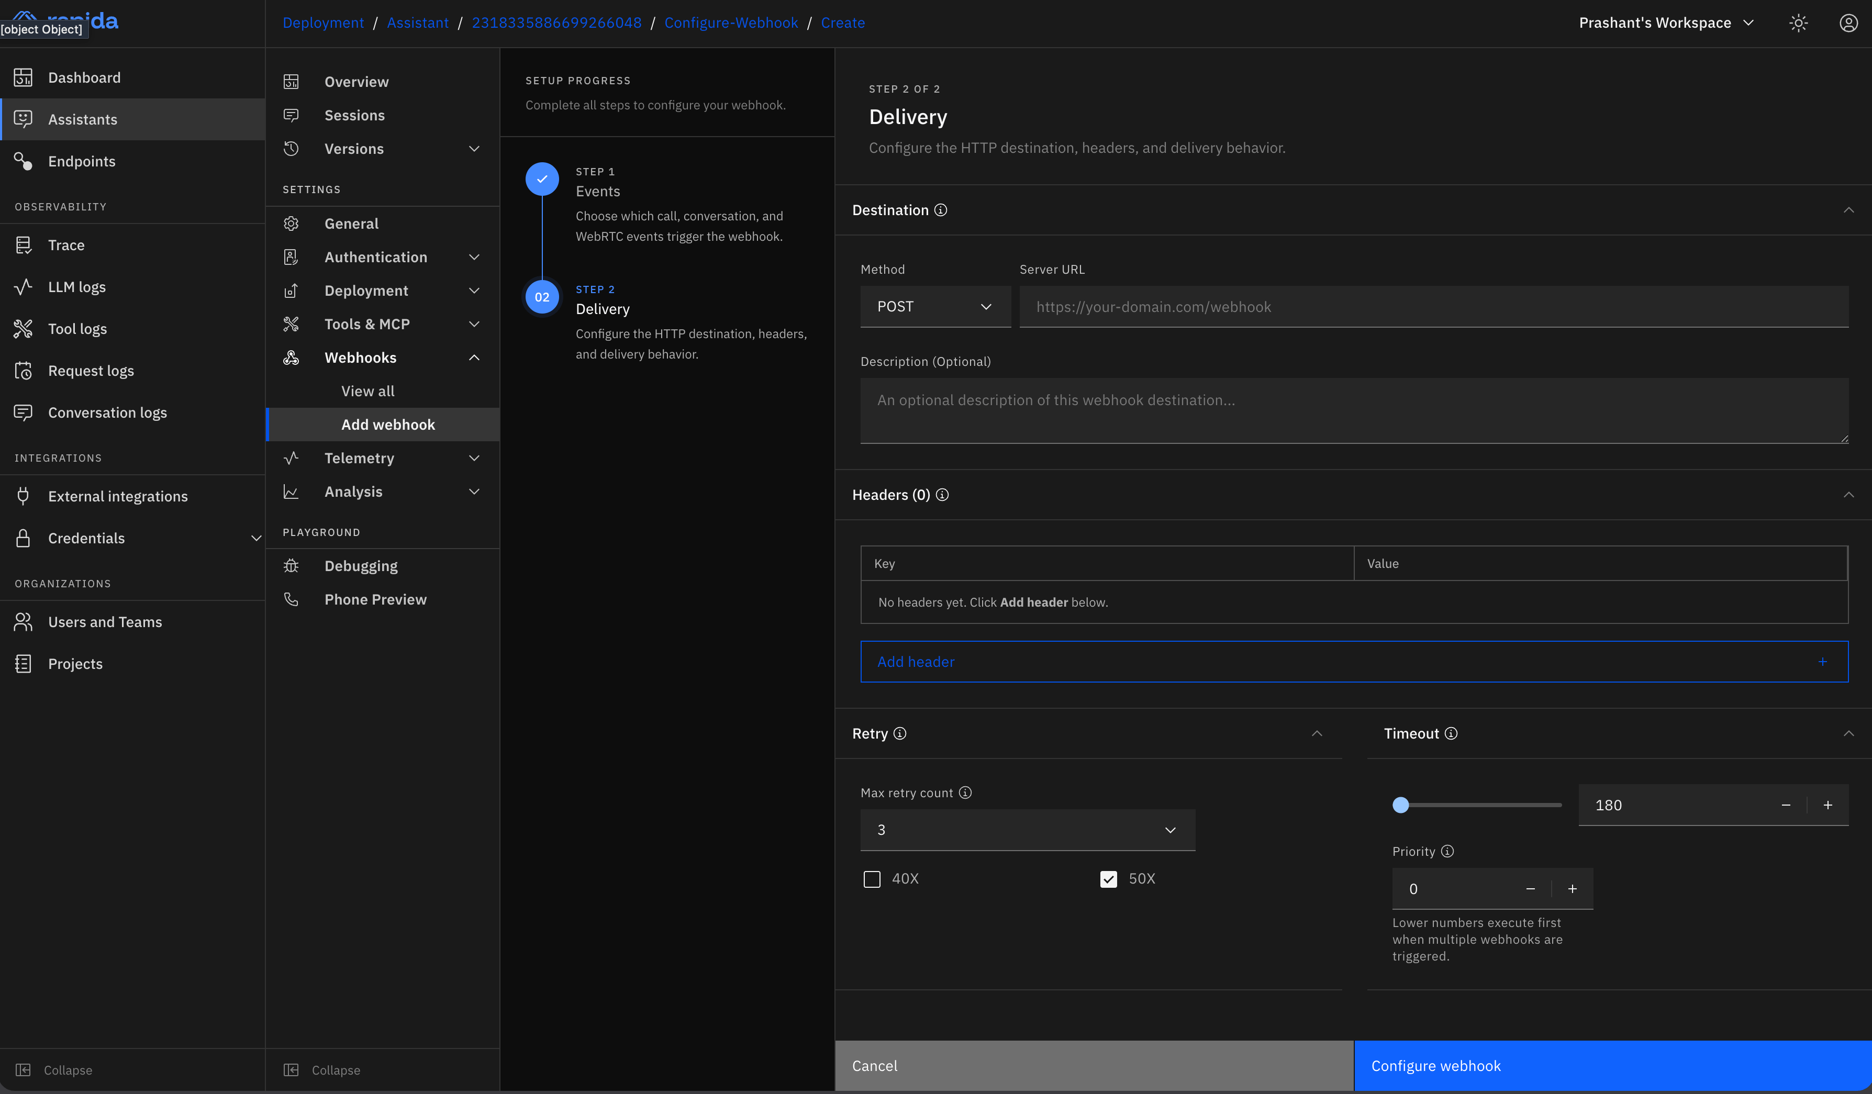
Task: Click the Users and Teams icon
Action: (x=23, y=622)
